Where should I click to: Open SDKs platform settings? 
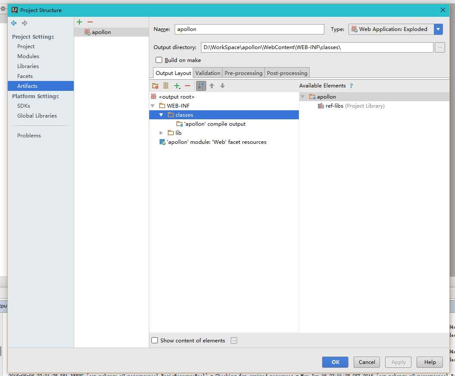(x=23, y=106)
